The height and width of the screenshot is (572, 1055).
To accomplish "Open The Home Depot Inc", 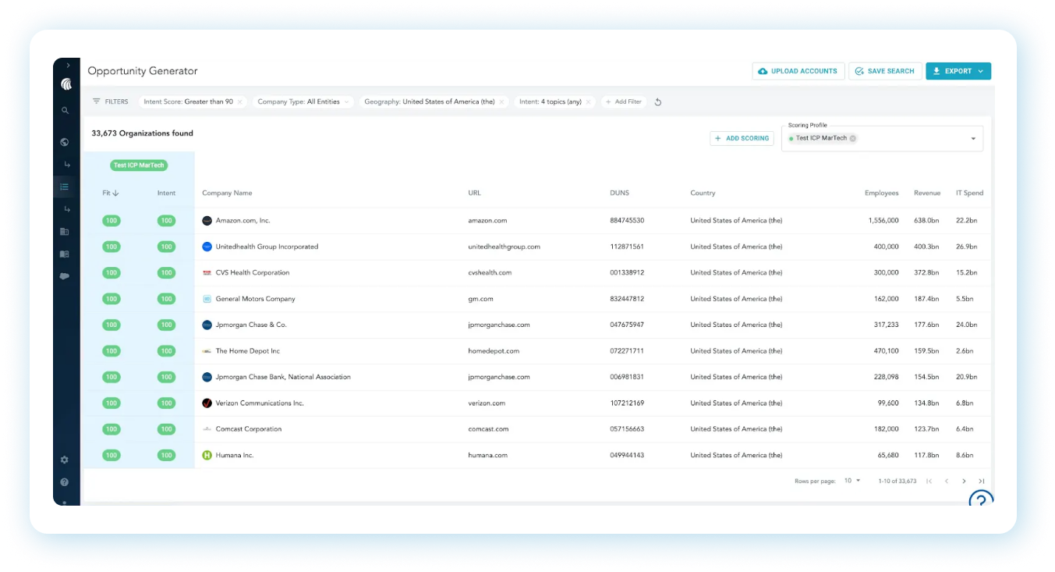I will pos(248,351).
